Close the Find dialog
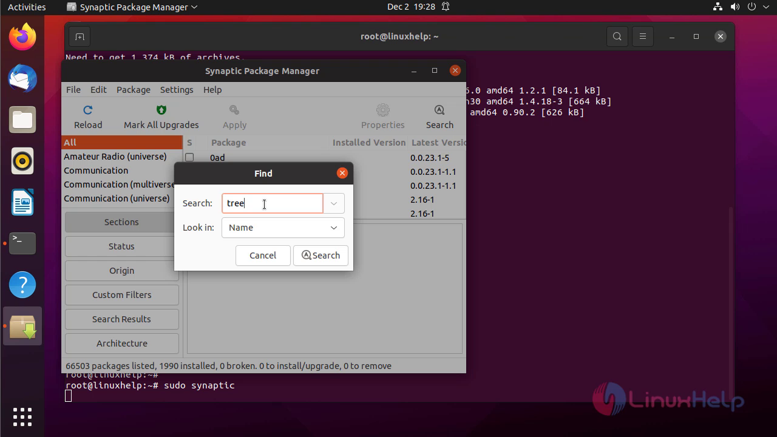Screen dimensions: 777x437 point(342,173)
